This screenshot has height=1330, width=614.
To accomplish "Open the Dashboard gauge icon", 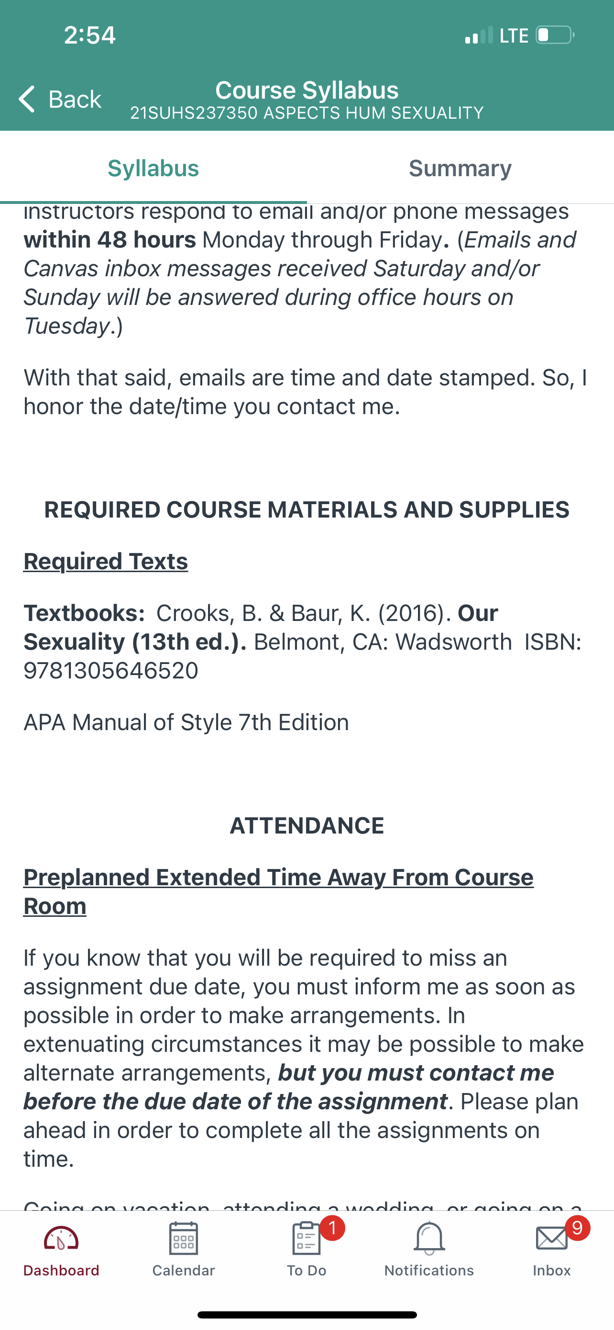I will pyautogui.click(x=61, y=1238).
